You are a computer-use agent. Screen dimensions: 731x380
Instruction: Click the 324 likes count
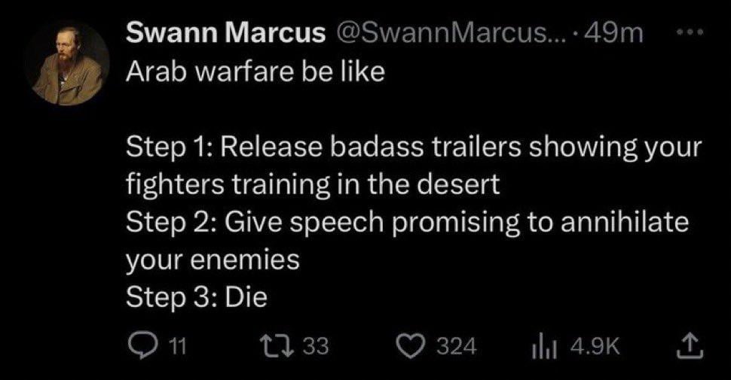[457, 348]
